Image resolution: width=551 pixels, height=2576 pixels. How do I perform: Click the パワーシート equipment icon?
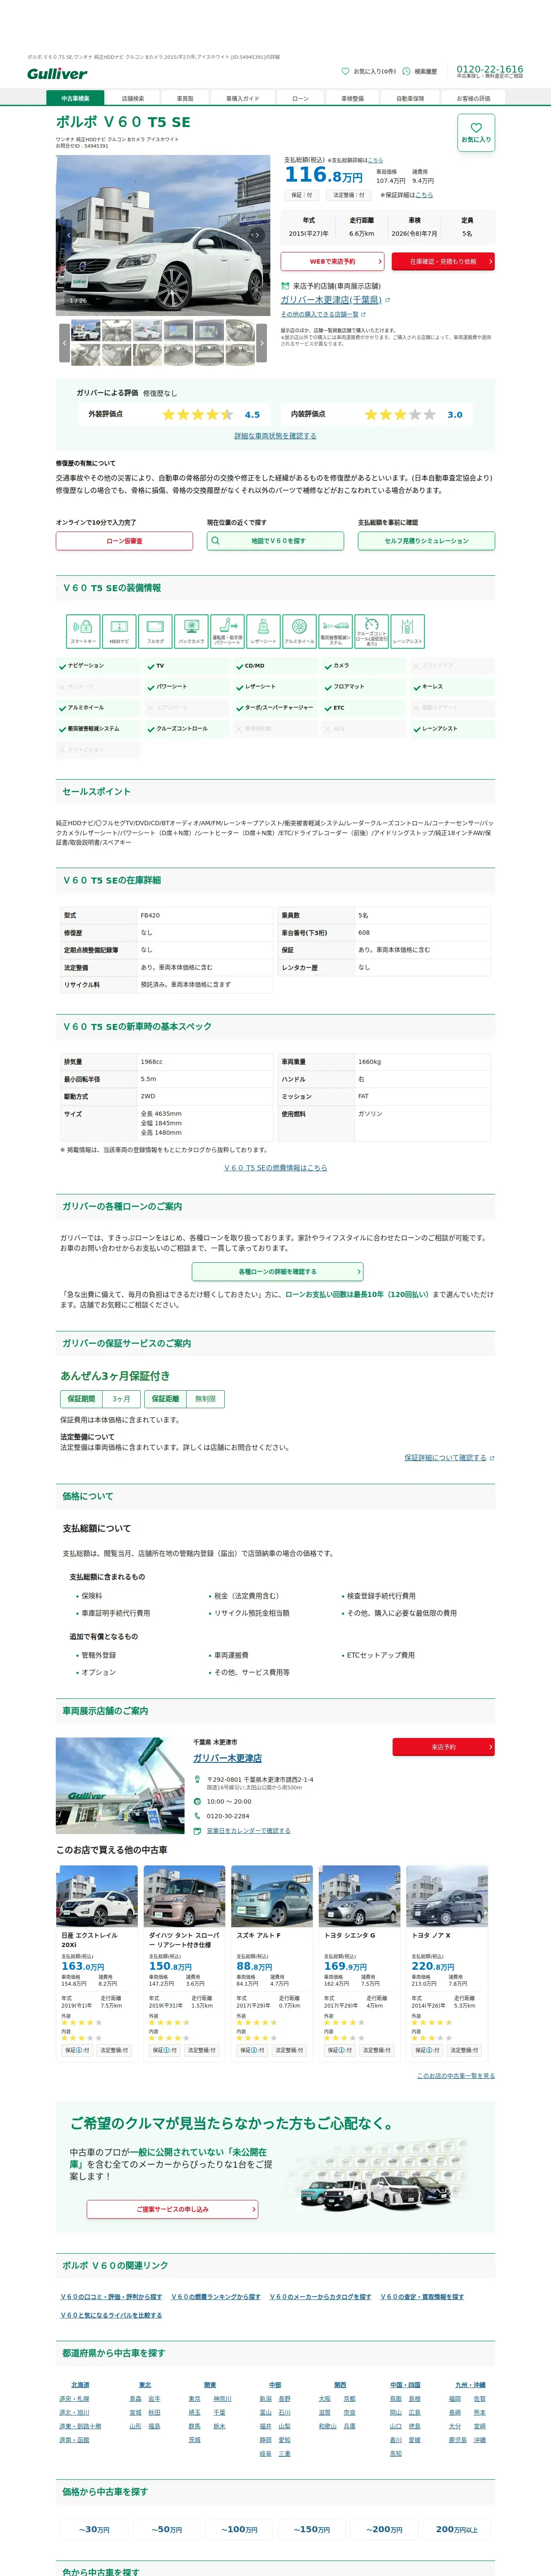(227, 631)
